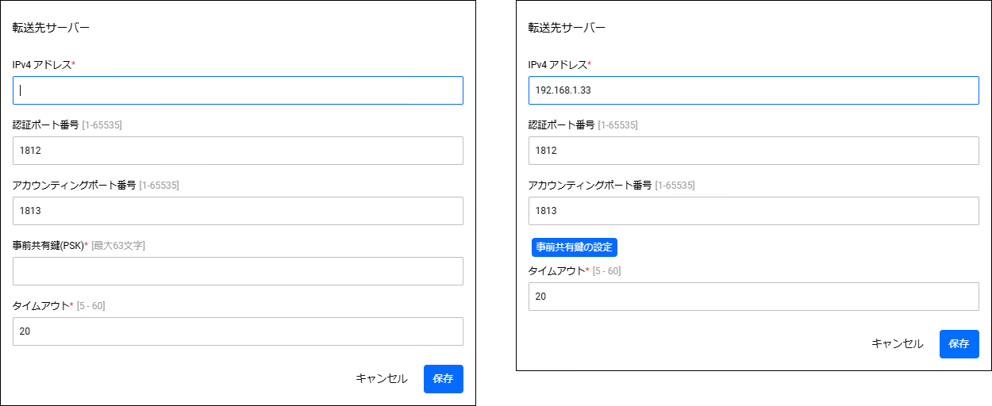Click タイムアウト field below 事前共有鍵の設定 button
The image size is (992, 406).
pos(754,297)
